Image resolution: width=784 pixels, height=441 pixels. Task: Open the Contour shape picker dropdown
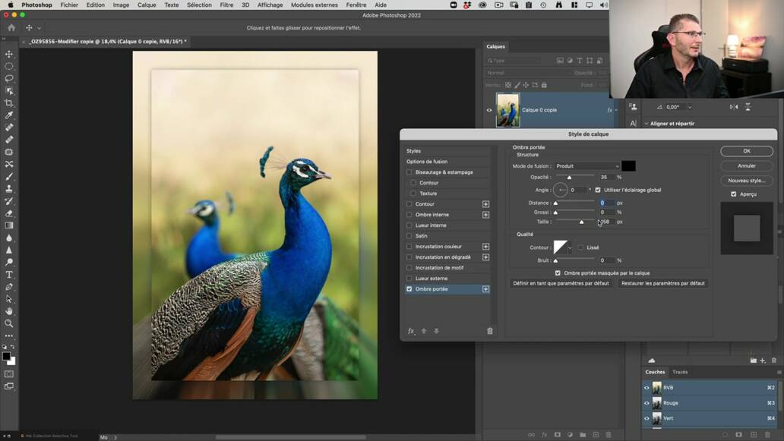pos(568,247)
